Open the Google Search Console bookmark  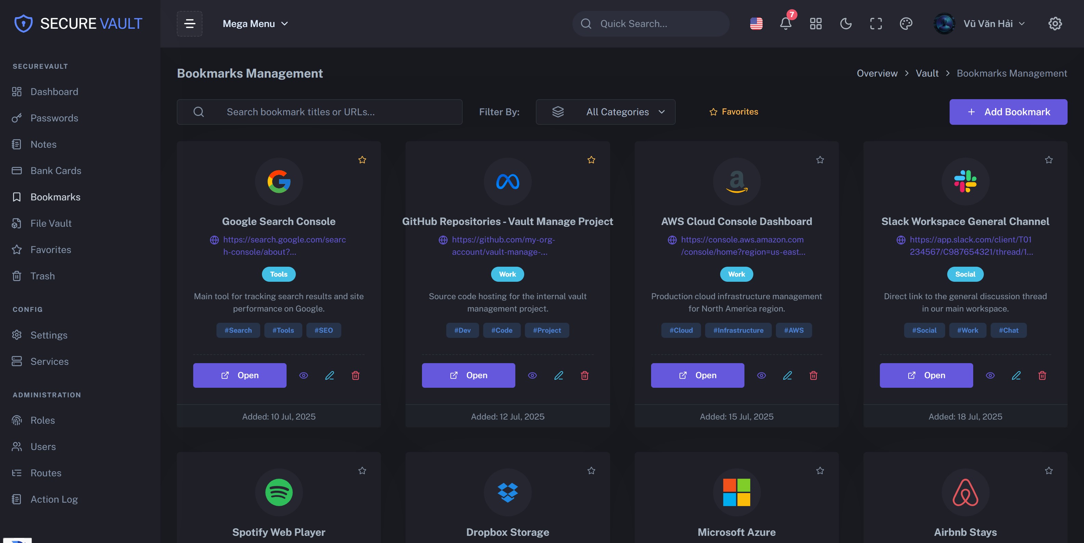(x=239, y=375)
